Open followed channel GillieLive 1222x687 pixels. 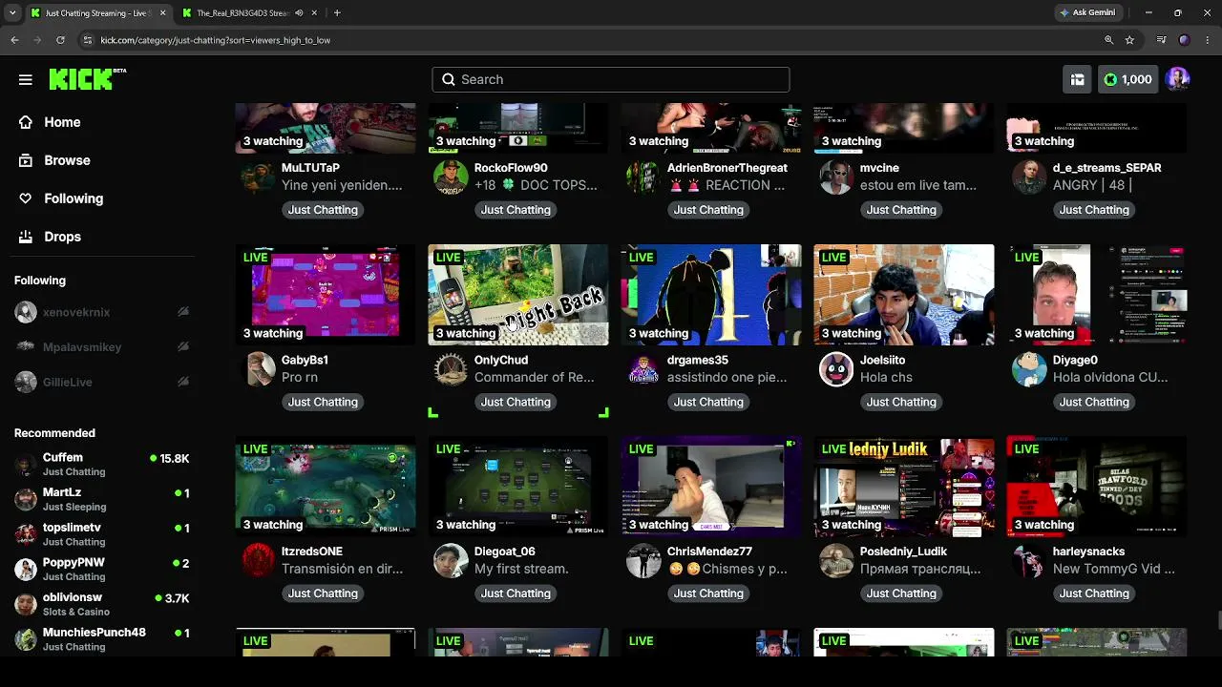coord(102,383)
